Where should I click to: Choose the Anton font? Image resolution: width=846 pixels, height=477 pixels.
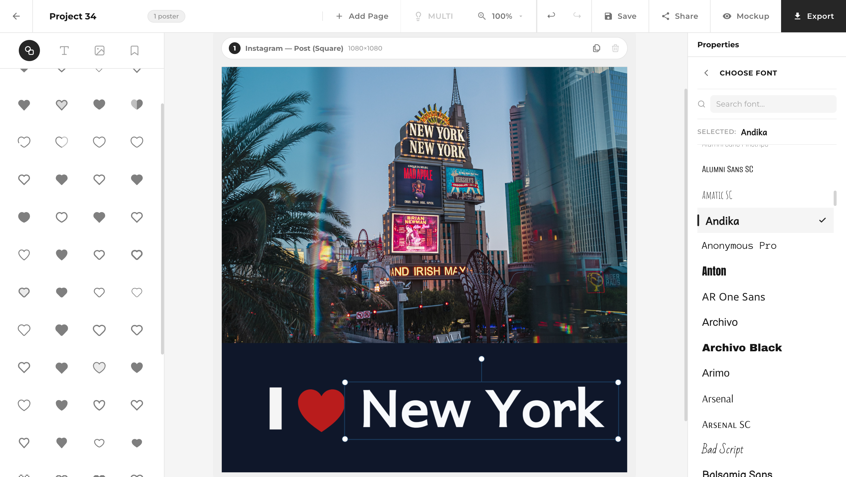click(714, 271)
